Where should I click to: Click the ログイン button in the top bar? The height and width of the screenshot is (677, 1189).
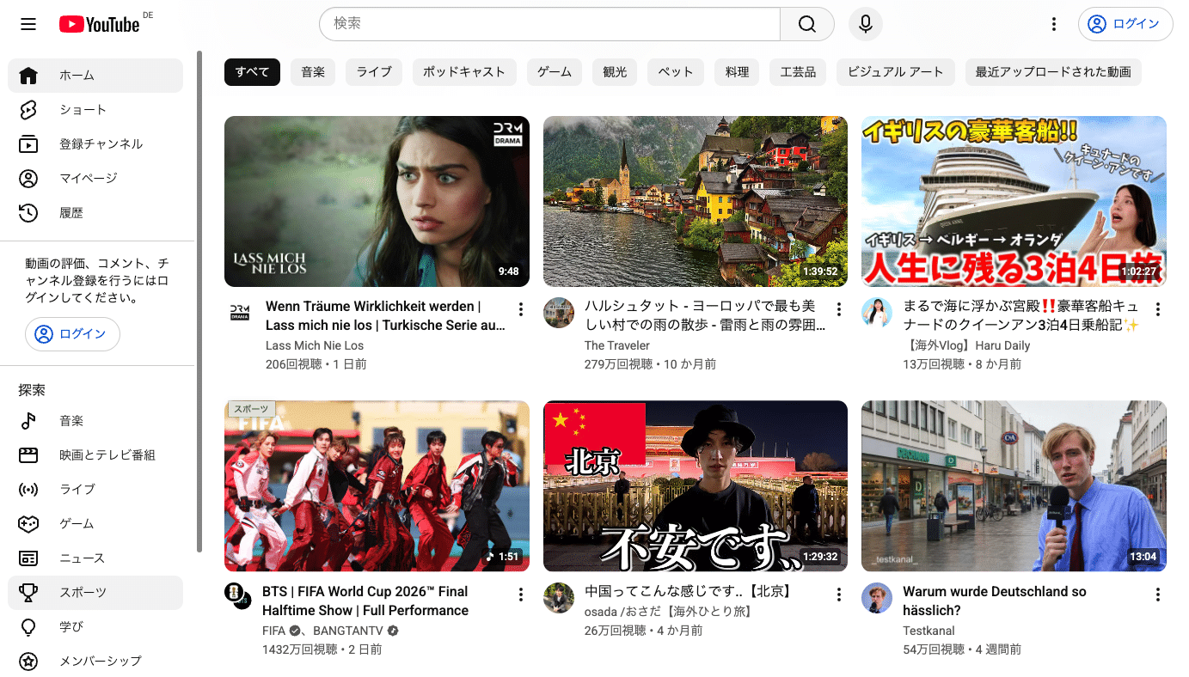click(1125, 24)
